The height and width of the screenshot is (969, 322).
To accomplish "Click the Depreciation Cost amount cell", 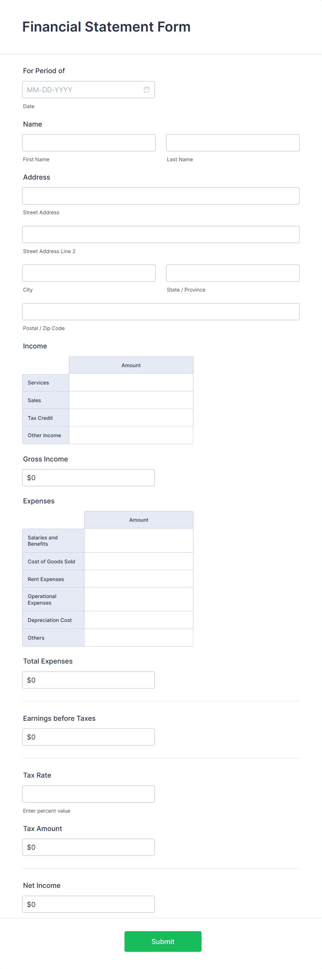I will 138,620.
